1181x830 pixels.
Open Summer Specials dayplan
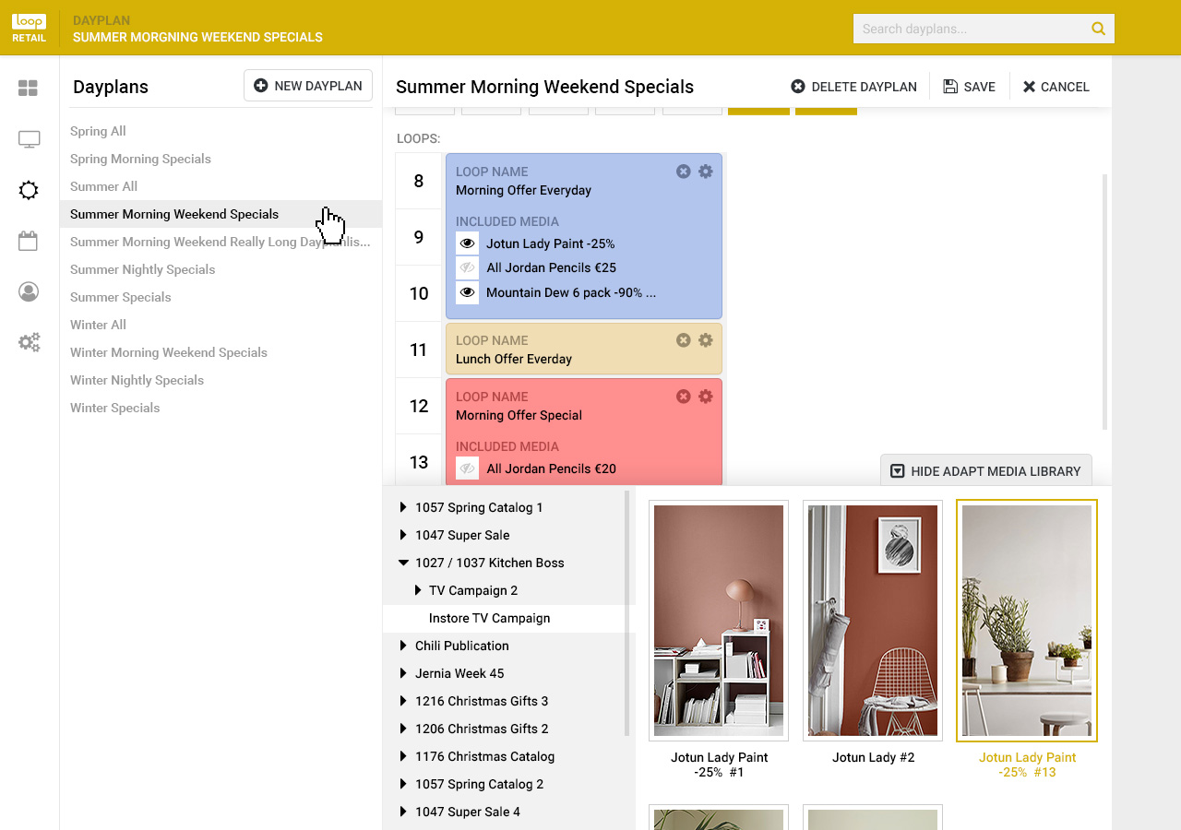121,297
